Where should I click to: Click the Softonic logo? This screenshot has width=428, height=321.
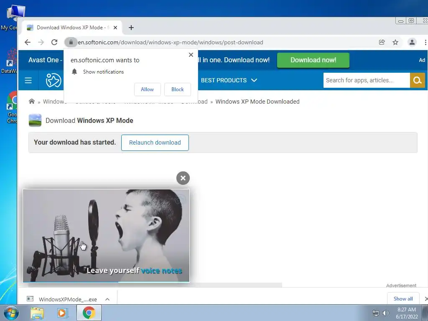point(53,80)
